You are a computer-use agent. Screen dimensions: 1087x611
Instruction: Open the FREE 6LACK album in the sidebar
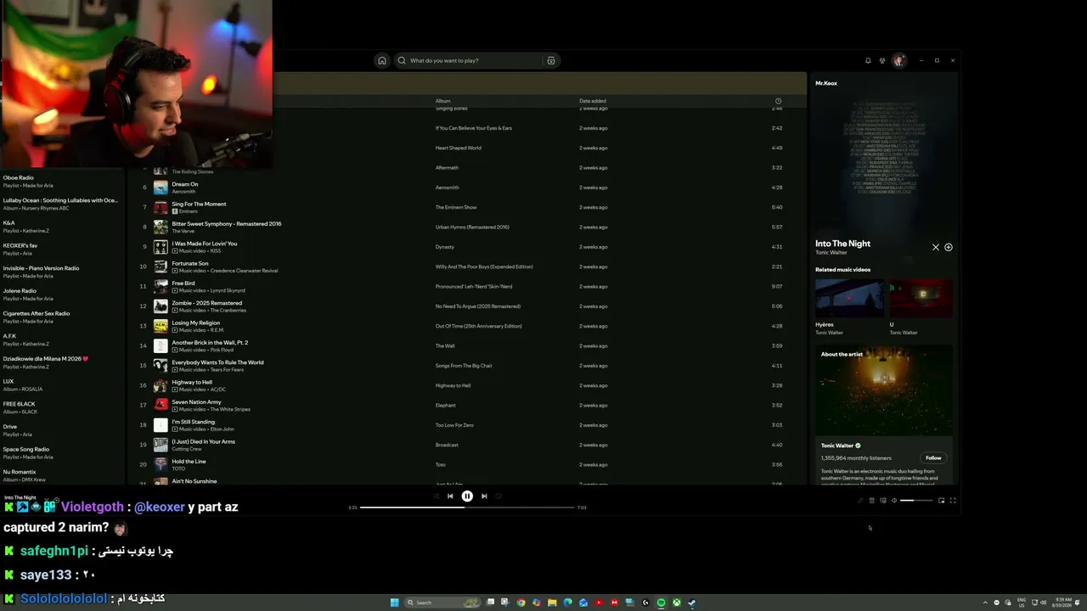coord(61,407)
